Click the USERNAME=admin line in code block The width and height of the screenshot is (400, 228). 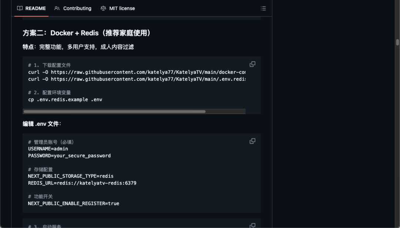[48, 148]
